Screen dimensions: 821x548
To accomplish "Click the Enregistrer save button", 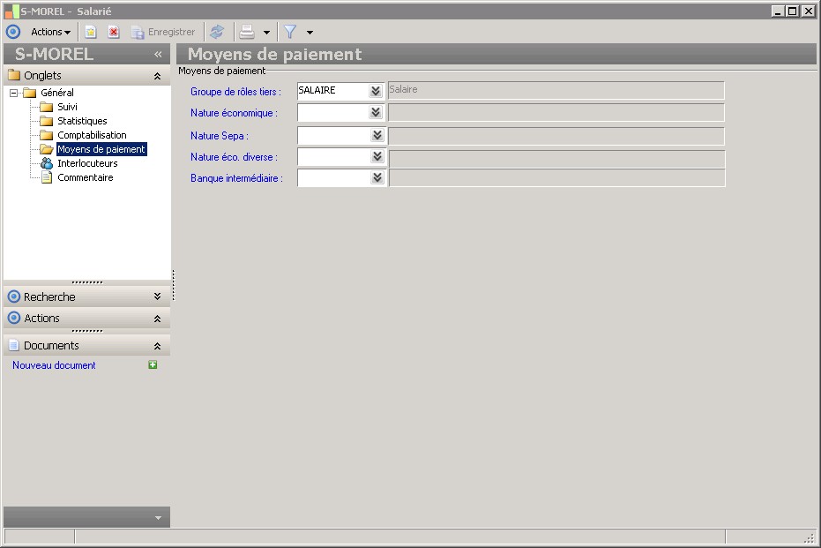I will click(163, 32).
